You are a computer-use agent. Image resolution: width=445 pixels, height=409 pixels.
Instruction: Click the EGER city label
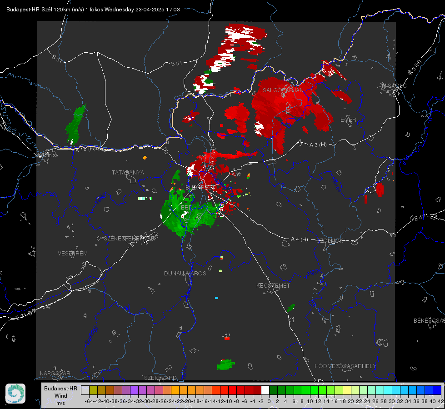(x=348, y=120)
